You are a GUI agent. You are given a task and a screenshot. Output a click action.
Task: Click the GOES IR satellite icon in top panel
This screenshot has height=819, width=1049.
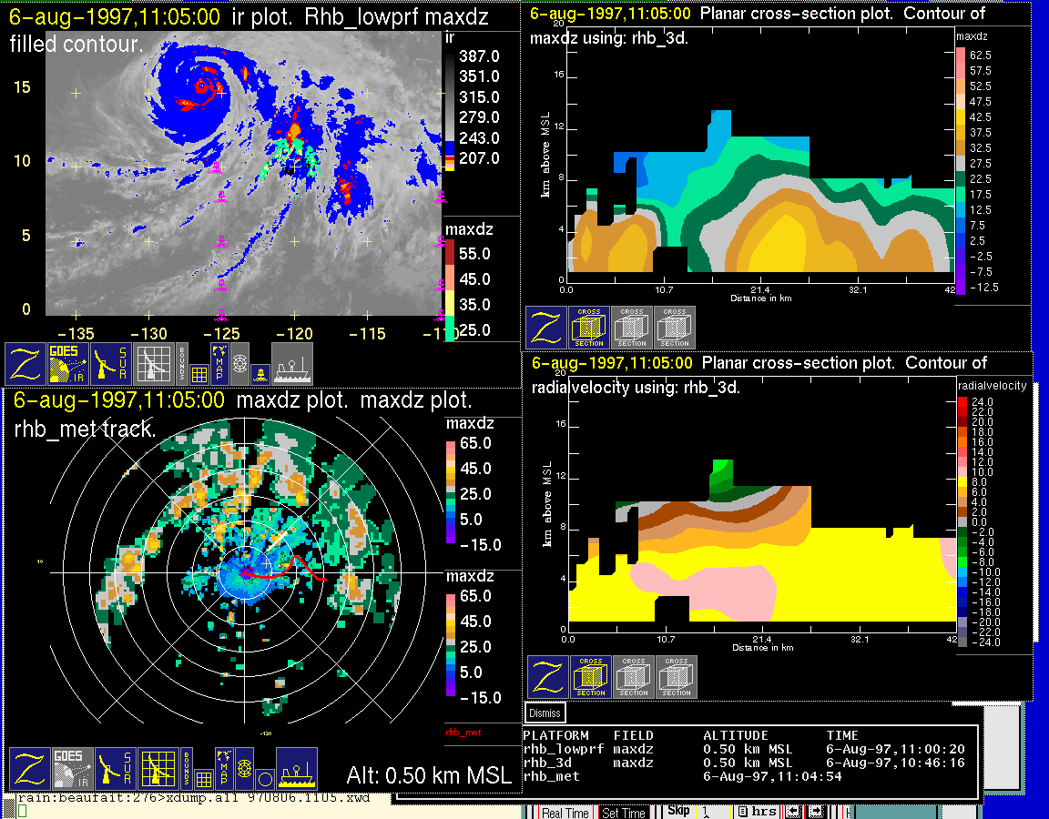69,364
